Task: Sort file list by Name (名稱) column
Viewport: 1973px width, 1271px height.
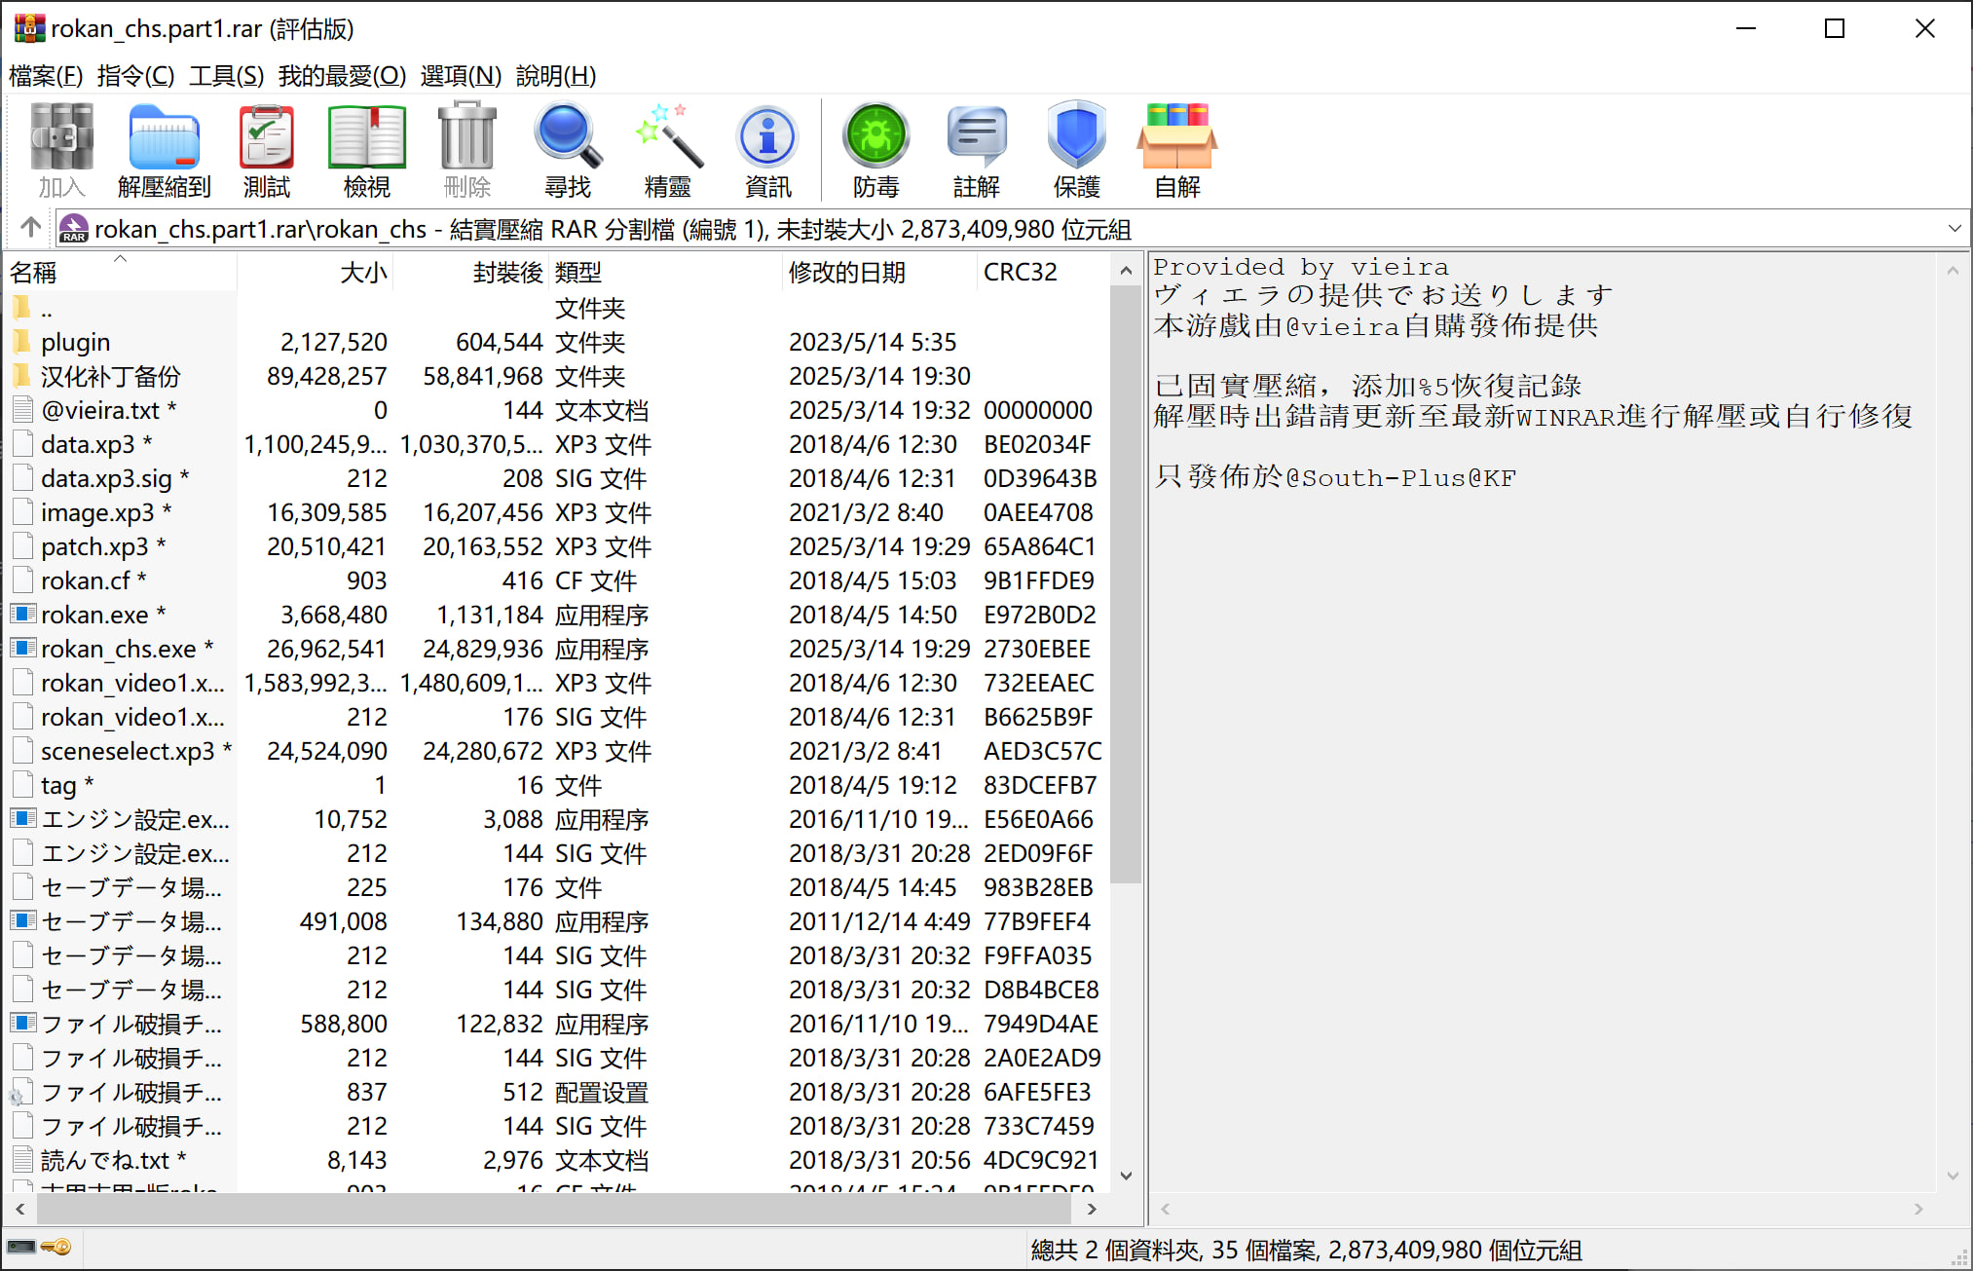Action: coord(34,273)
